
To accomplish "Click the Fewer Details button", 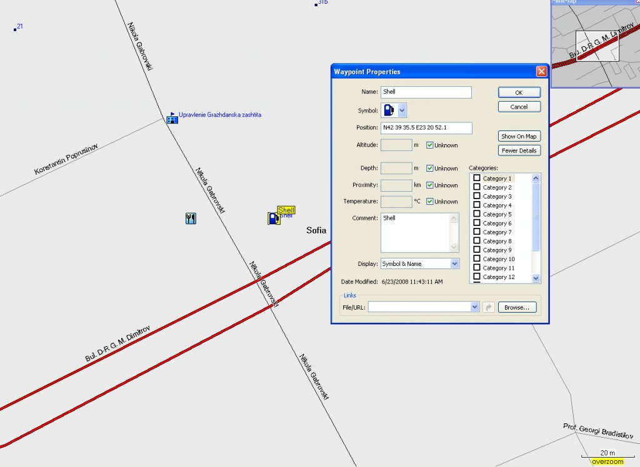I will coord(519,150).
